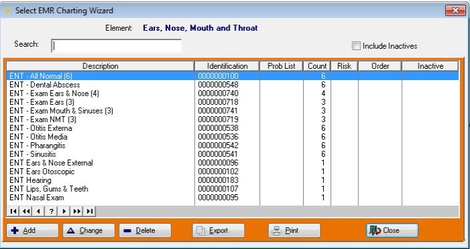Toggle the Include Inactives checkbox
The height and width of the screenshot is (249, 470).
click(x=356, y=46)
